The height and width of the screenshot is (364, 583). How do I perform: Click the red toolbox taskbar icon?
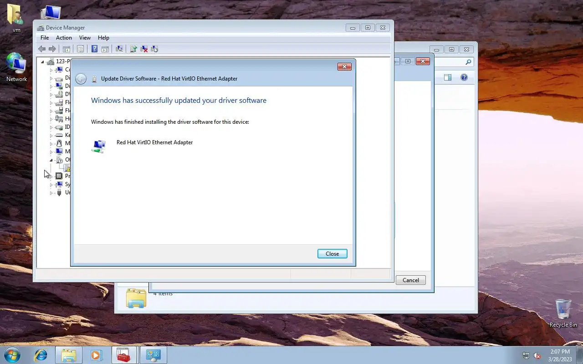click(x=123, y=355)
